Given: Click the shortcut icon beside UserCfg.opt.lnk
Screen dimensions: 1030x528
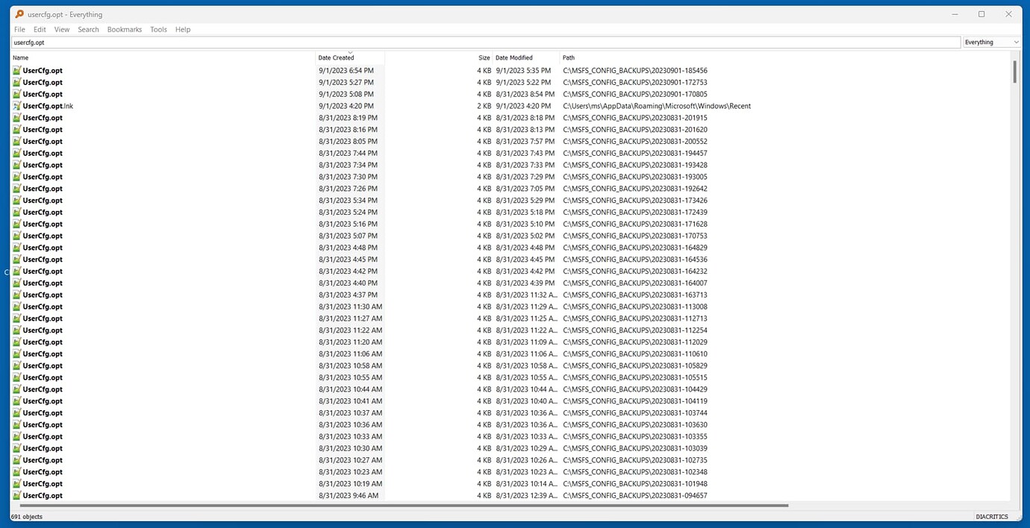Looking at the screenshot, I should pyautogui.click(x=17, y=106).
